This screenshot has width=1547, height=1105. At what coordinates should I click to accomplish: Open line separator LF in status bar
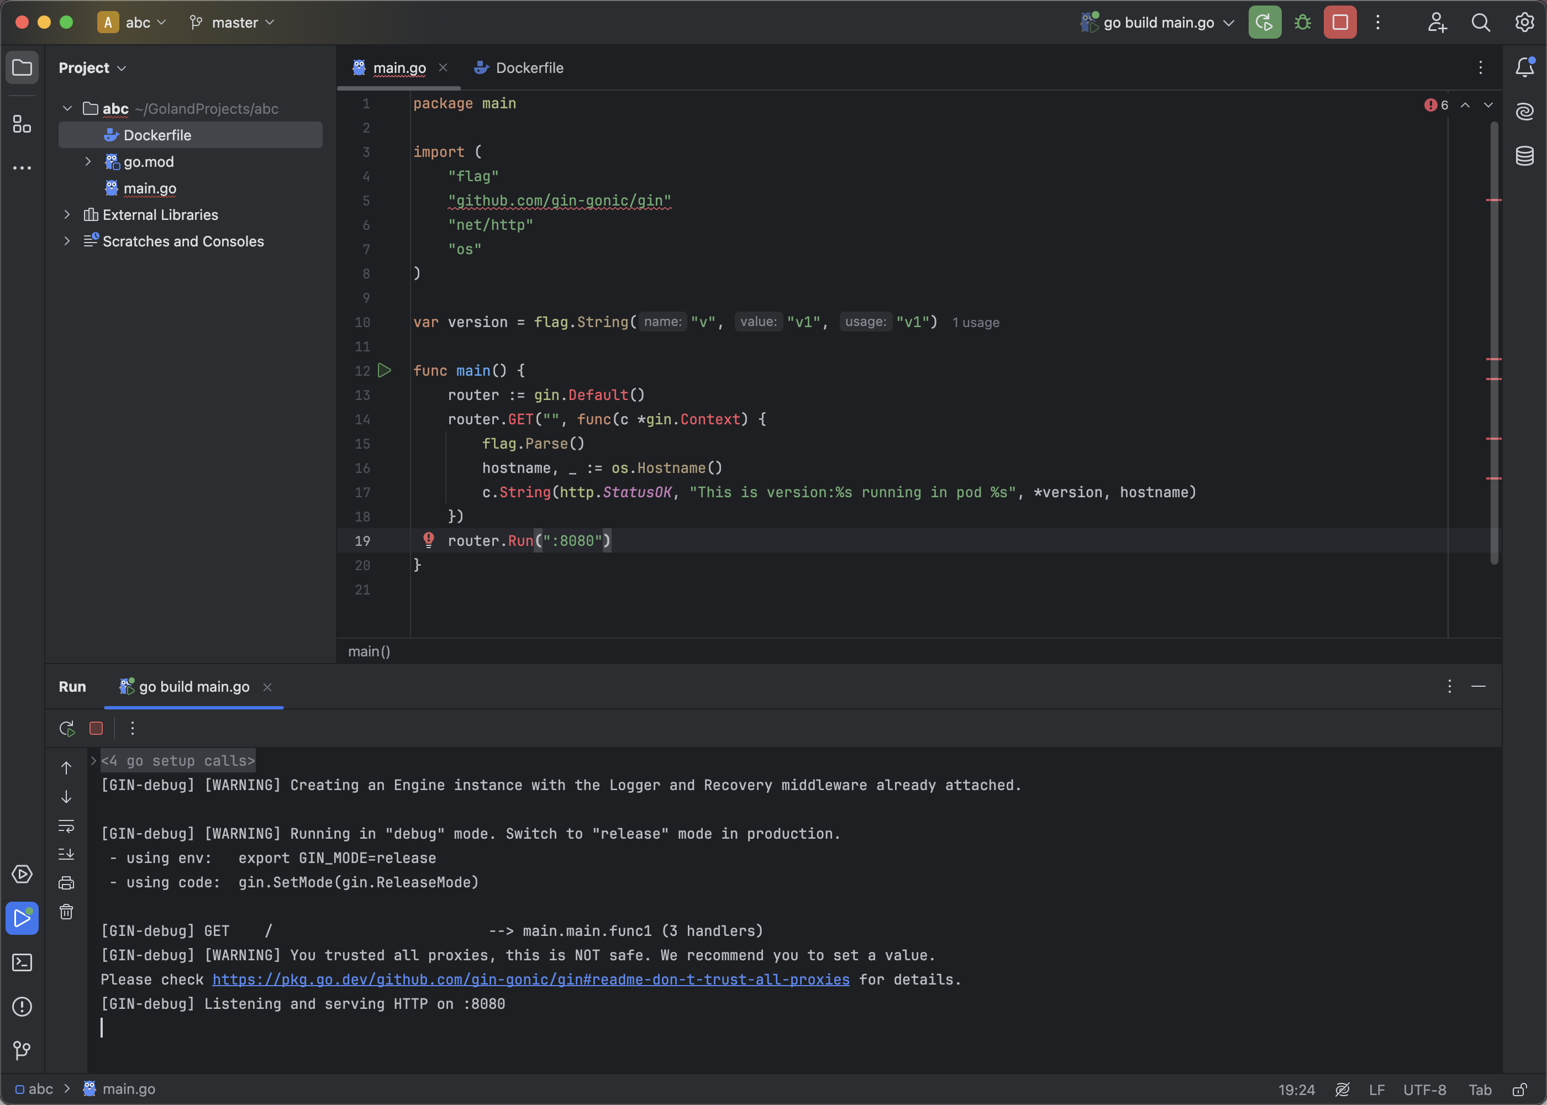pyautogui.click(x=1377, y=1090)
